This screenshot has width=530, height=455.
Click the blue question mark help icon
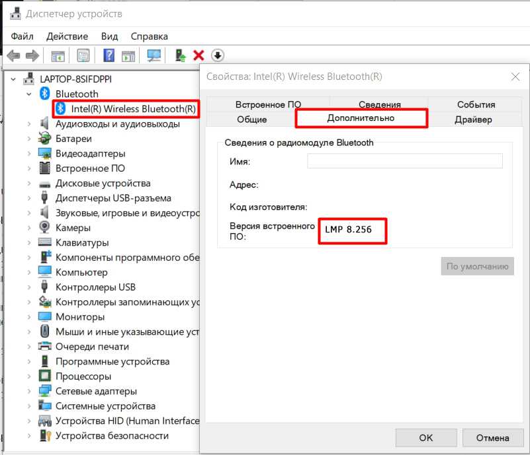[109, 56]
